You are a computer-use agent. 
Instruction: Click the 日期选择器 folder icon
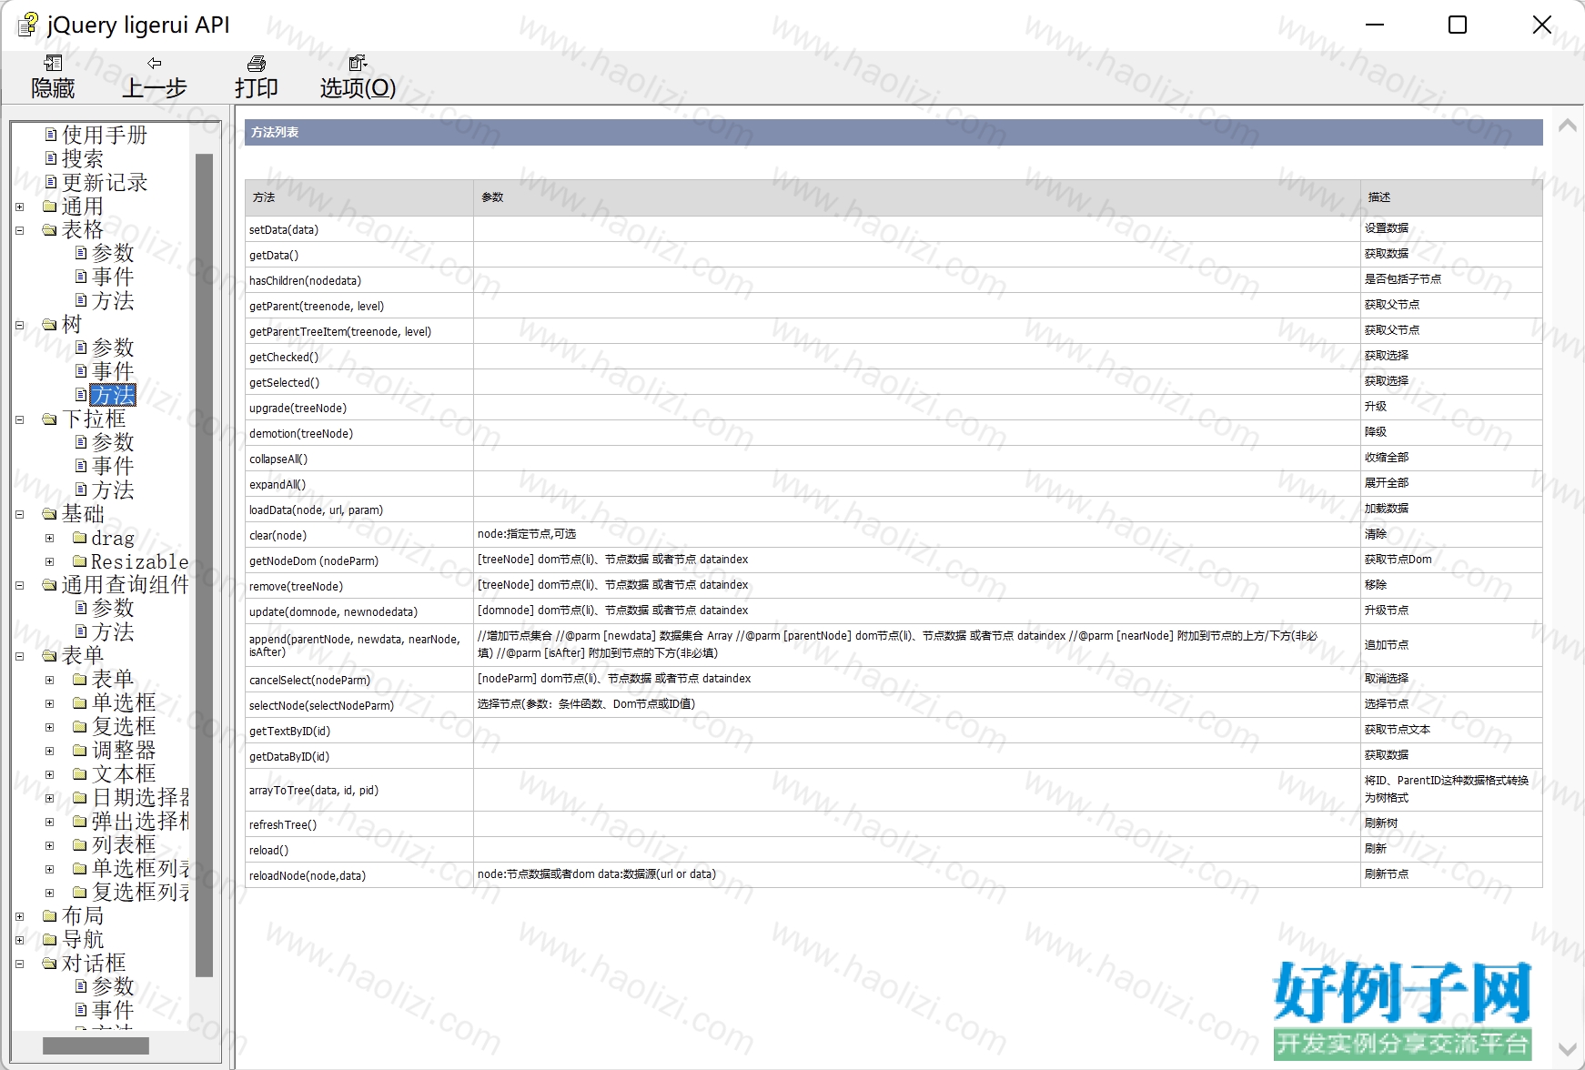[x=80, y=798]
